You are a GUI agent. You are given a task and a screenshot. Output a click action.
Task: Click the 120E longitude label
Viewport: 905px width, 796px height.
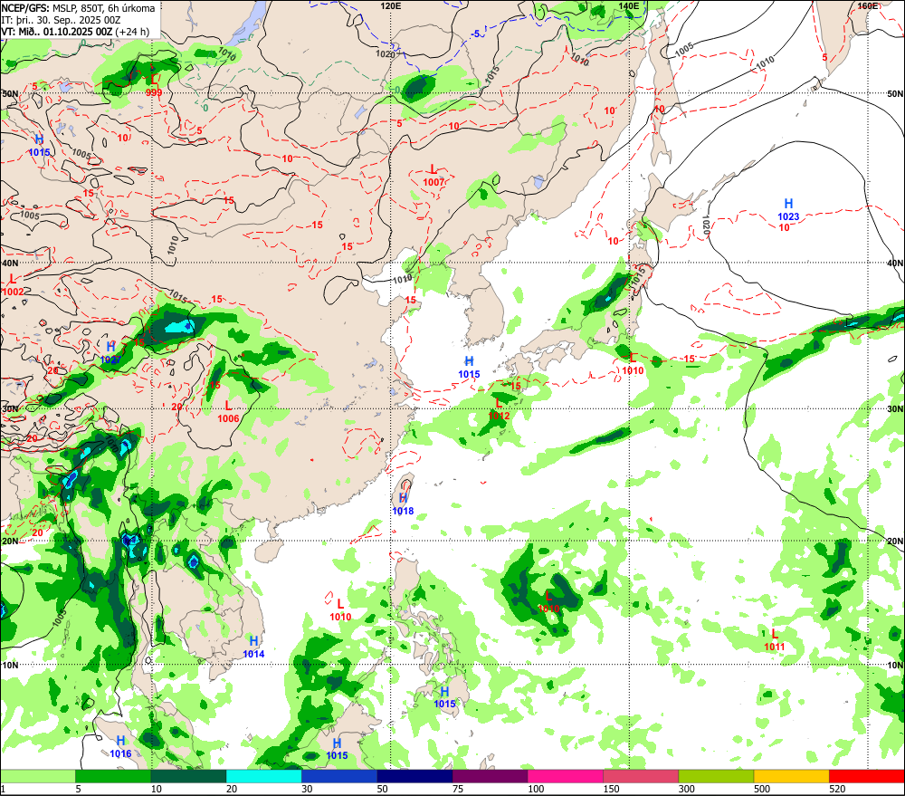(x=391, y=5)
